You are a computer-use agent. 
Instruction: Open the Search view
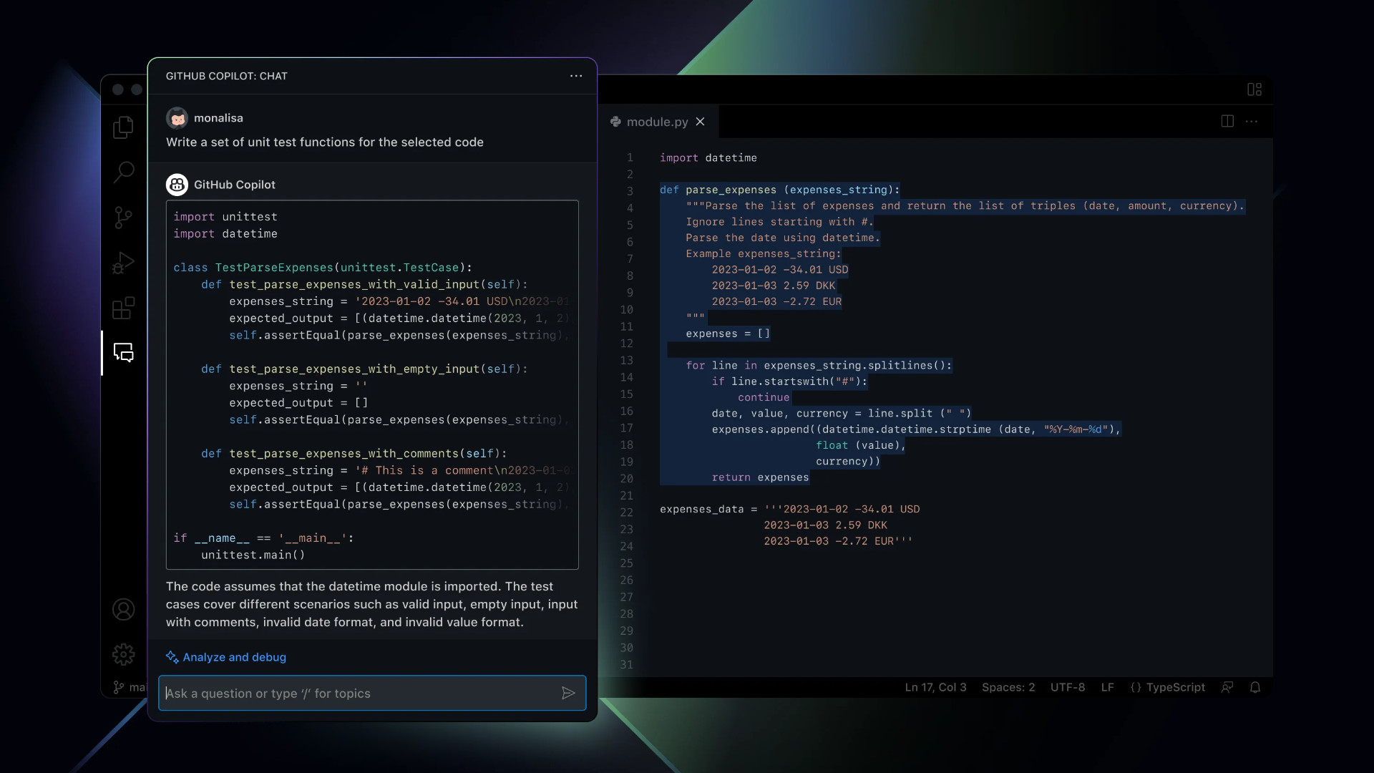122,172
